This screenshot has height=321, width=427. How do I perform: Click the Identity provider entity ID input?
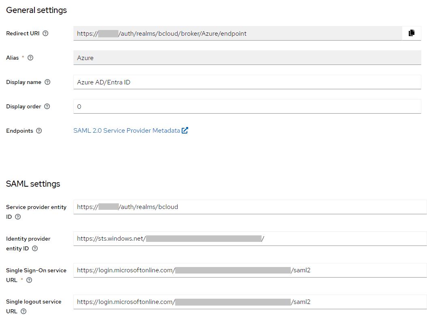(249, 239)
